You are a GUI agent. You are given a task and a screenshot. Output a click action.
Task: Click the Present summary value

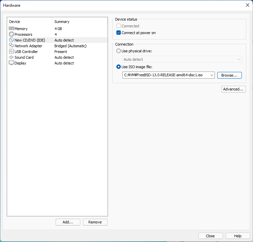pos(61,52)
